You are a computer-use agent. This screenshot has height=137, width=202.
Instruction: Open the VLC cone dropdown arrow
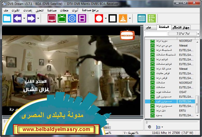tap(130, 18)
